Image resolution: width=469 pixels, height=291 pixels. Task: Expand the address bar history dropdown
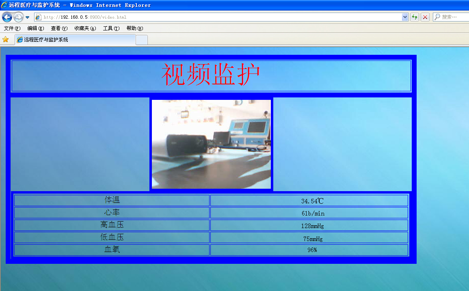click(x=405, y=17)
